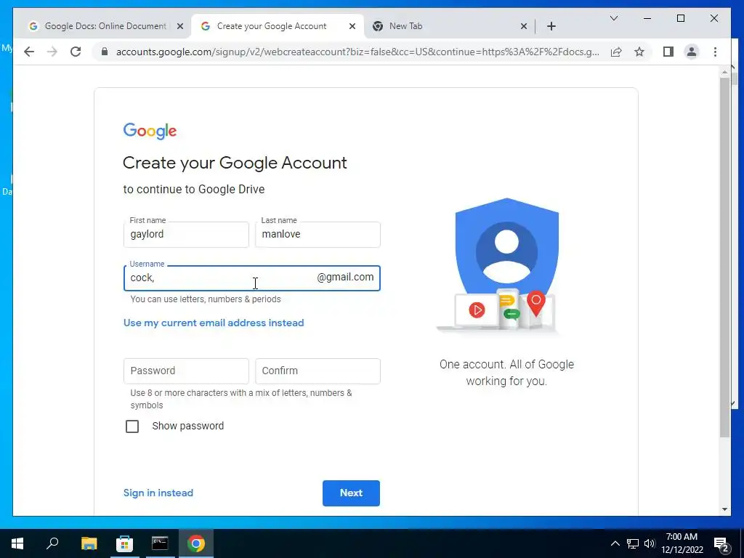Click the Confirm password field
The width and height of the screenshot is (744, 558).
pyautogui.click(x=318, y=371)
